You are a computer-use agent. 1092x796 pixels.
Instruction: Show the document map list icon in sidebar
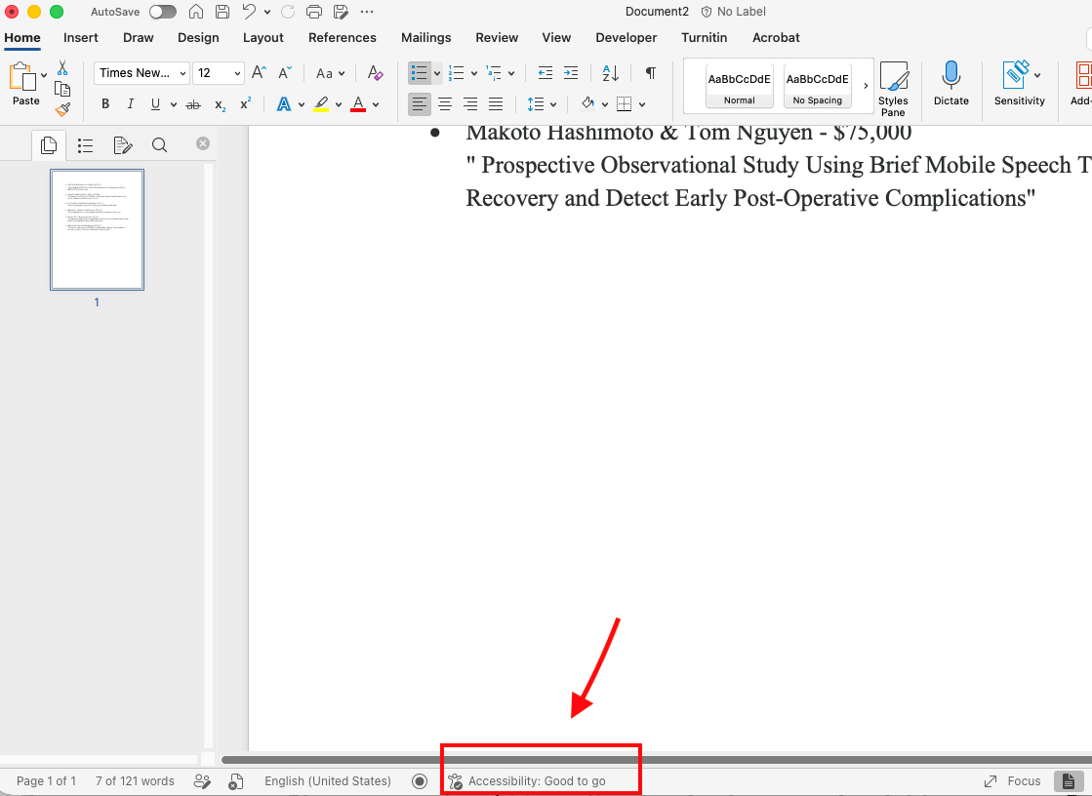[x=86, y=144]
